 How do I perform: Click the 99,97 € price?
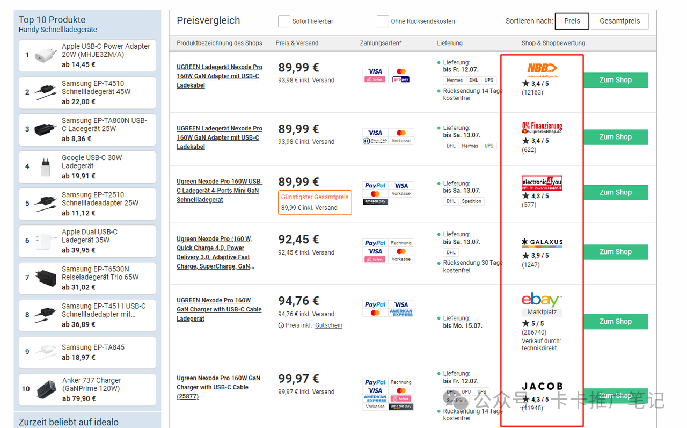(x=298, y=379)
